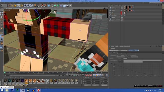This screenshot has width=164, height=92.
Task: Toggle the Autokeying button
Action: [89, 75]
